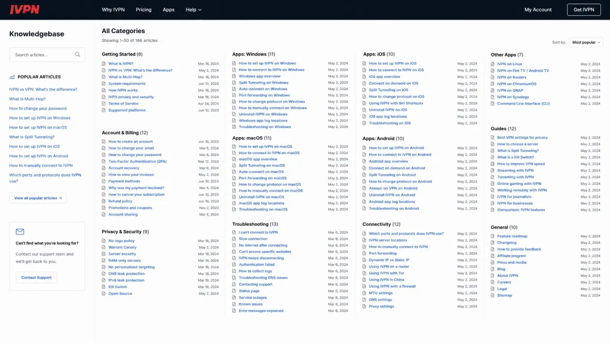
Task: Click document icon beside 'Warrant Canary'
Action: click(x=104, y=247)
